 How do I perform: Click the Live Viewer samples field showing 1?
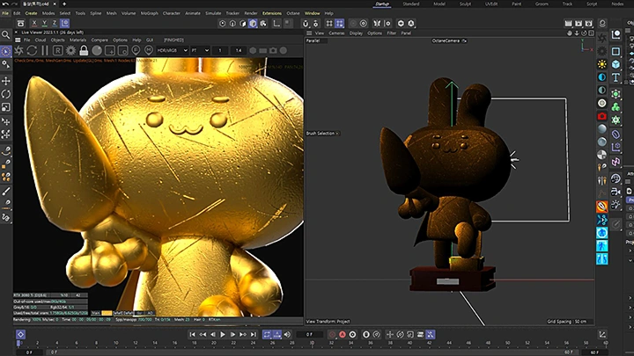point(220,50)
